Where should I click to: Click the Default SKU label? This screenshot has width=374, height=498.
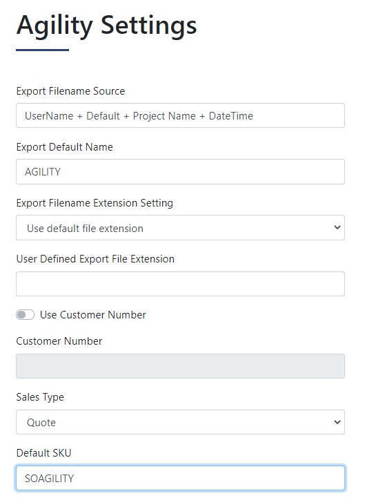43,453
